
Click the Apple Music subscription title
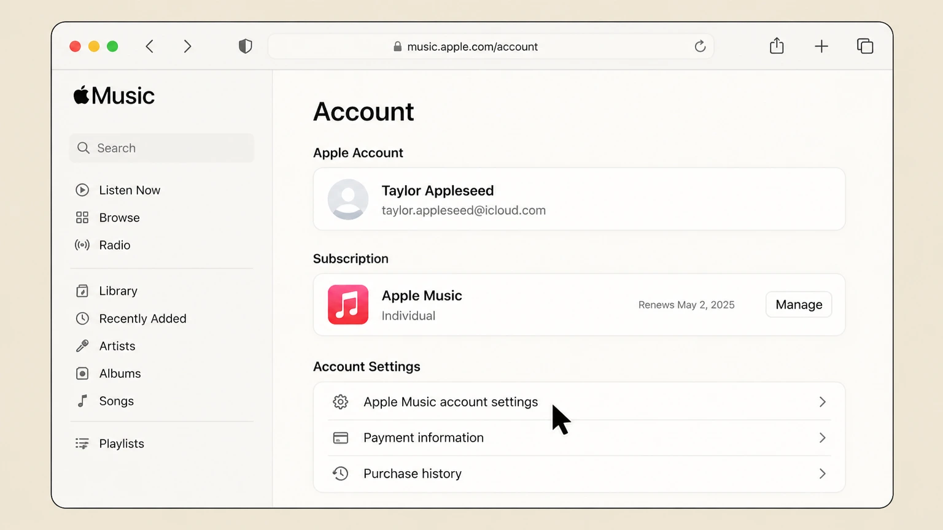[x=422, y=296]
